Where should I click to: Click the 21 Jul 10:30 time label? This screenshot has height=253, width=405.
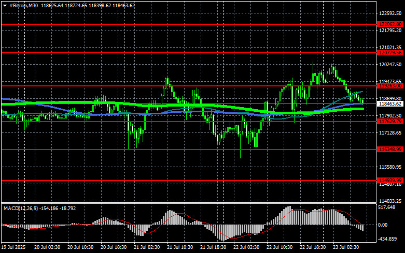coord(180,247)
